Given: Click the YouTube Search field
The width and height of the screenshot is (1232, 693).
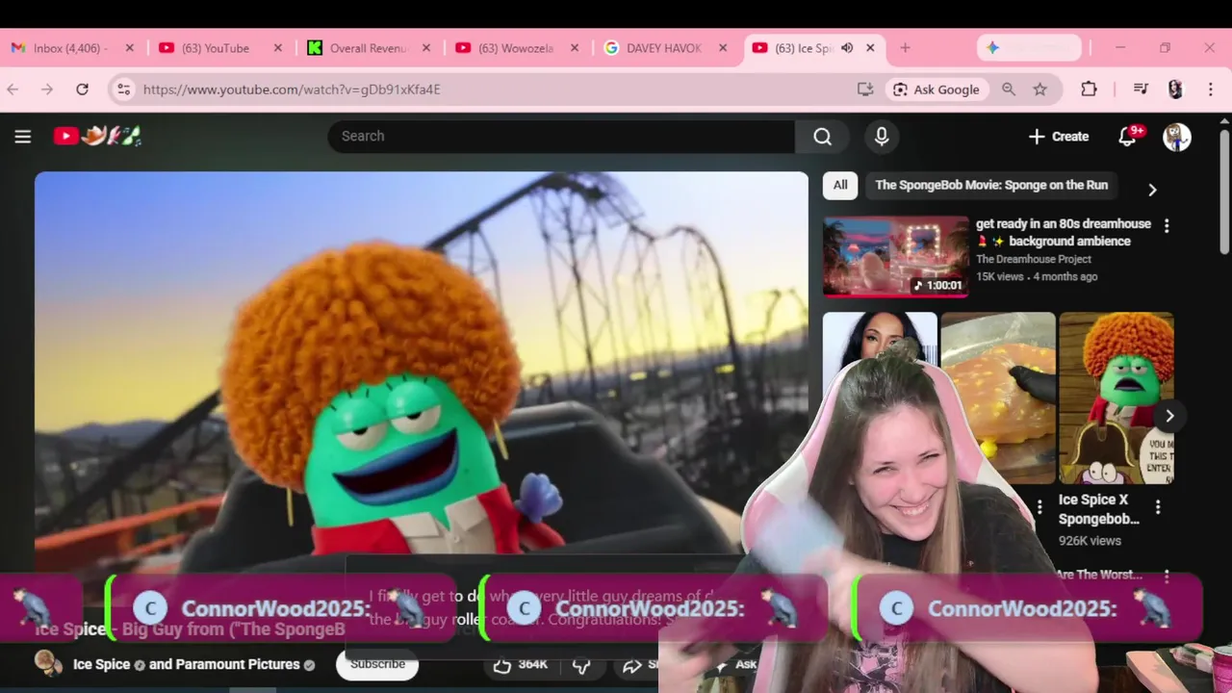Looking at the screenshot, I should point(561,137).
